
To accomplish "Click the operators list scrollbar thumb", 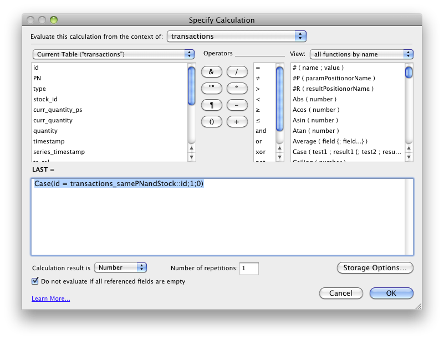I will coord(279,99).
